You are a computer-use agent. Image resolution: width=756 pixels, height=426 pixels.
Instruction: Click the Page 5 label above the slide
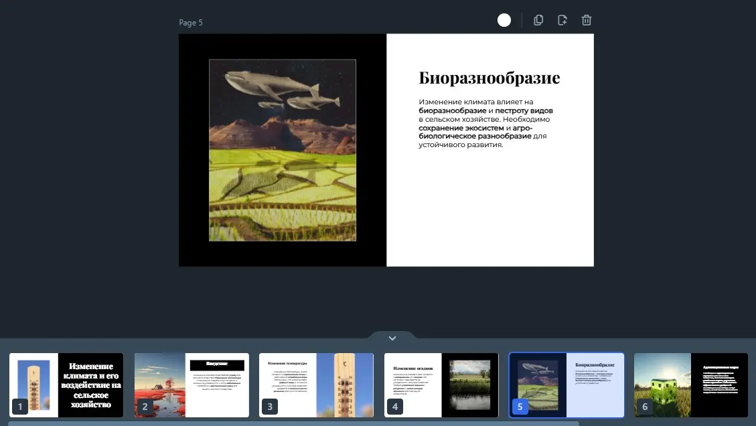[x=191, y=23]
